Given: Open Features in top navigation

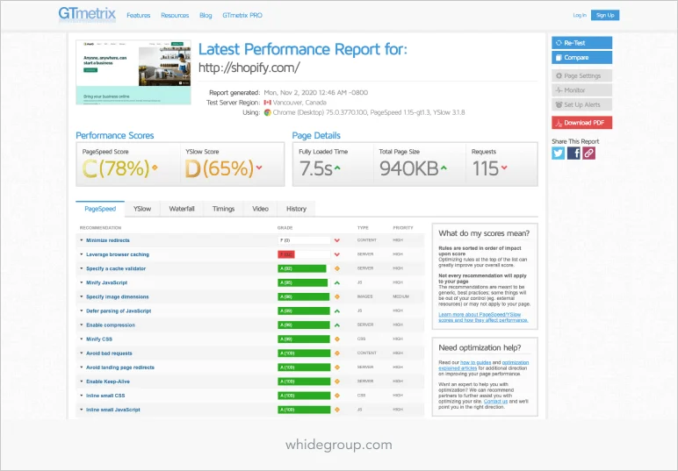Looking at the screenshot, I should 139,16.
